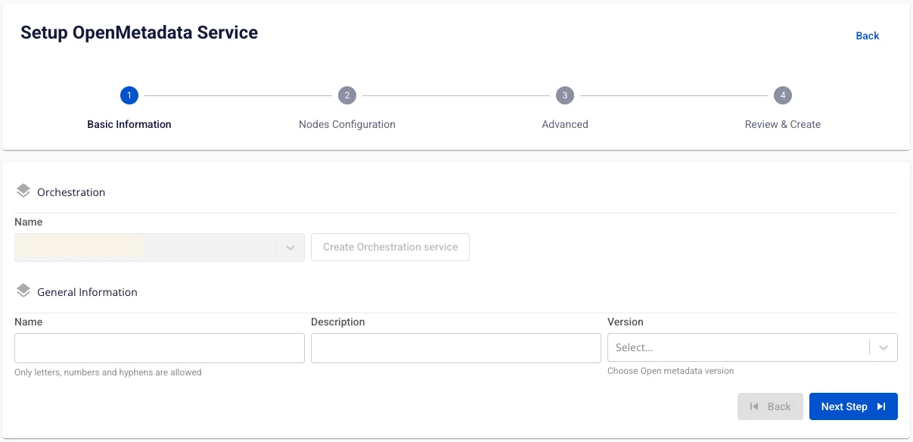This screenshot has height=442, width=913.
Task: Click the skip-forward icon on Next Step
Action: (881, 406)
